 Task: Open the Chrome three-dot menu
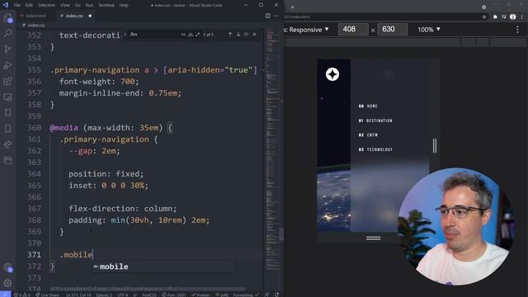[x=522, y=16]
